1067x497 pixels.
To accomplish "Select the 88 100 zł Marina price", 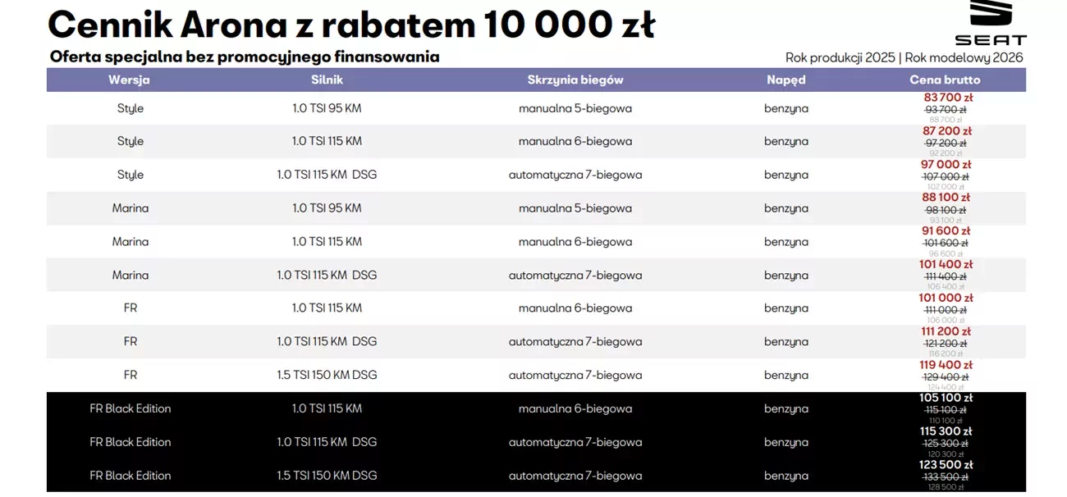I will [946, 198].
